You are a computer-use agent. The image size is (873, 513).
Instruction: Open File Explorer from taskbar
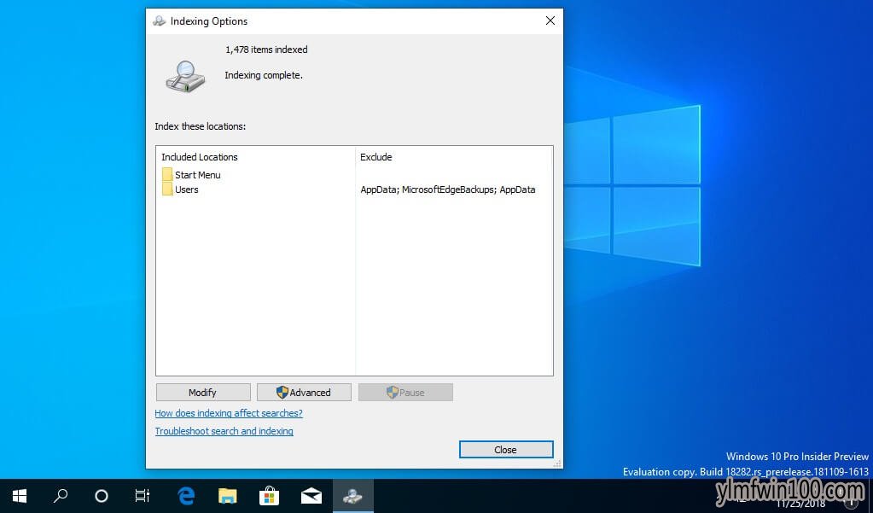(227, 496)
